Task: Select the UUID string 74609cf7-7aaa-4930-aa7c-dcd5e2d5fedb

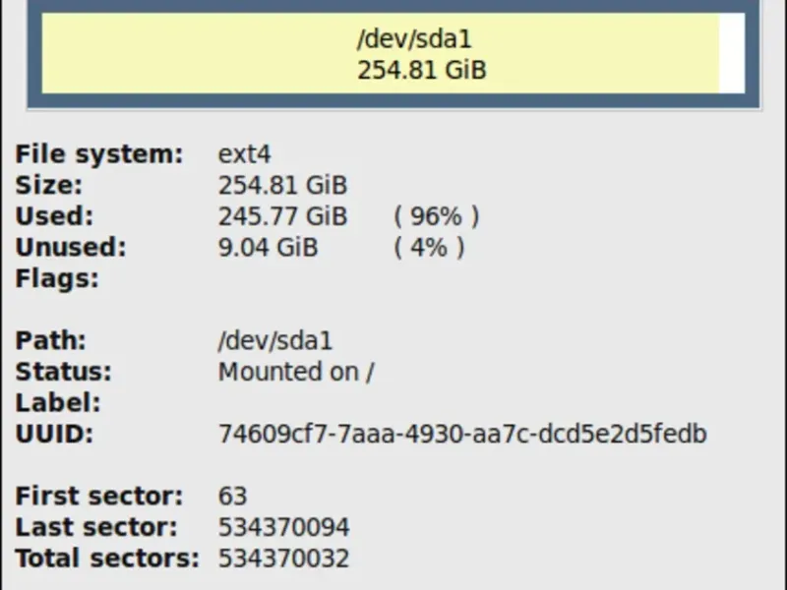Action: (x=462, y=434)
